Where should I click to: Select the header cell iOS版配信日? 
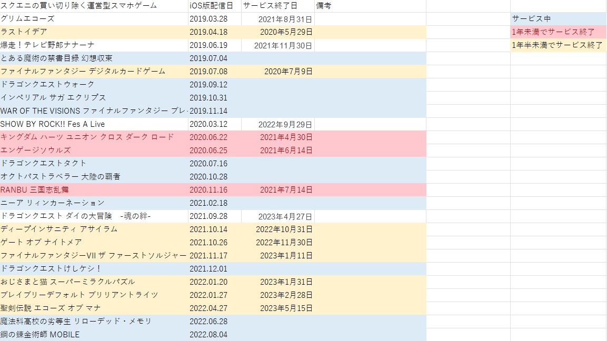pyautogui.click(x=214, y=6)
